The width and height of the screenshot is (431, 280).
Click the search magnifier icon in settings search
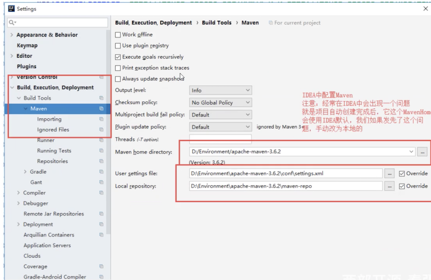12,23
